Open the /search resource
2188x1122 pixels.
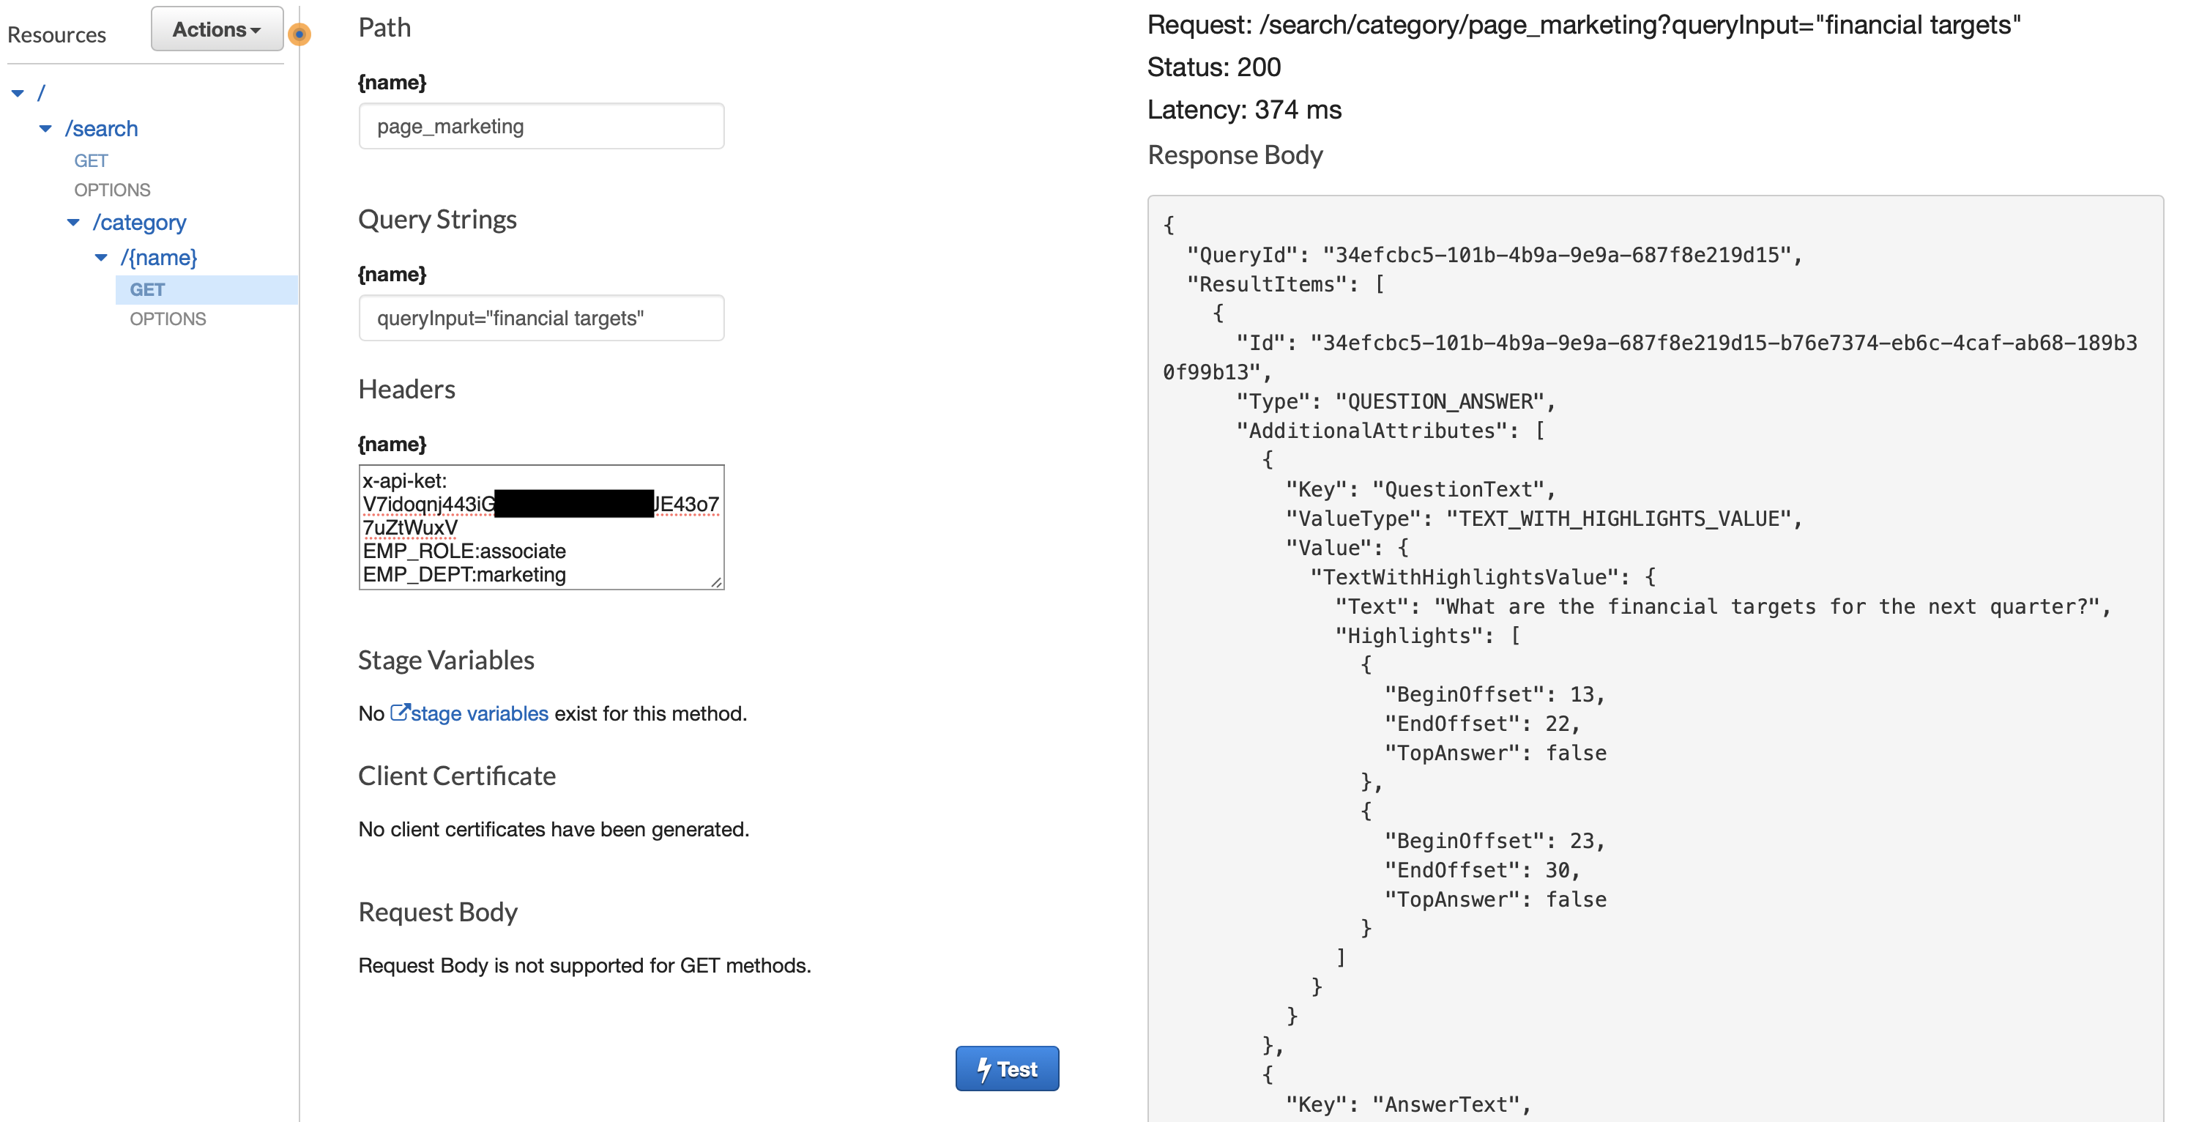point(101,128)
